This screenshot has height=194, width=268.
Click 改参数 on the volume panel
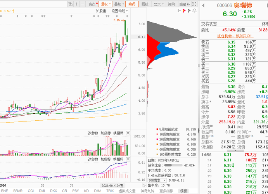(93, 133)
